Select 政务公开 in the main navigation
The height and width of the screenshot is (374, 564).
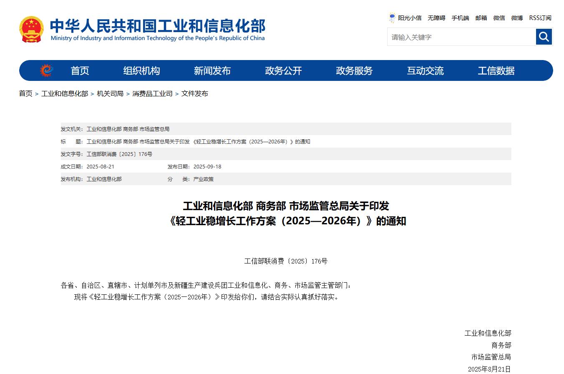coord(283,70)
